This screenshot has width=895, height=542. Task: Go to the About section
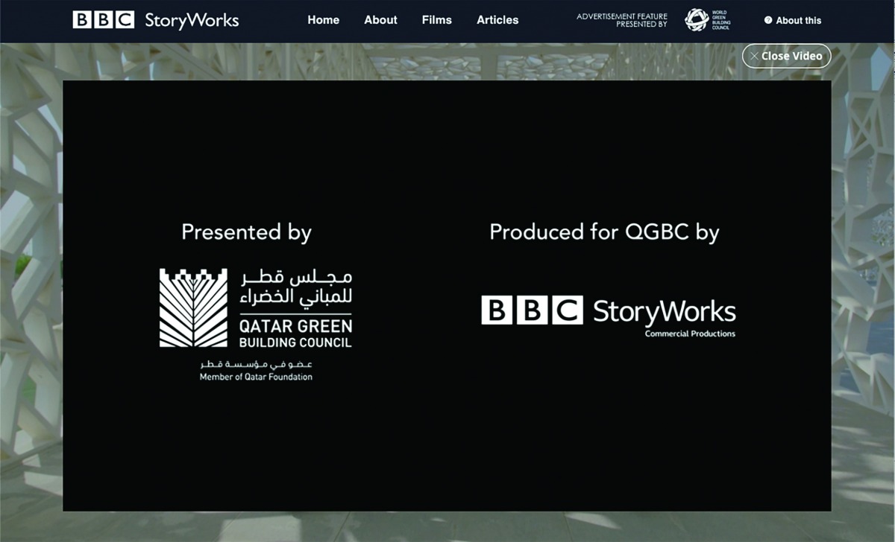380,20
